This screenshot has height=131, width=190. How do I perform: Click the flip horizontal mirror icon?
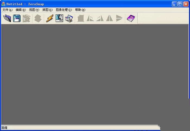click(x=110, y=18)
